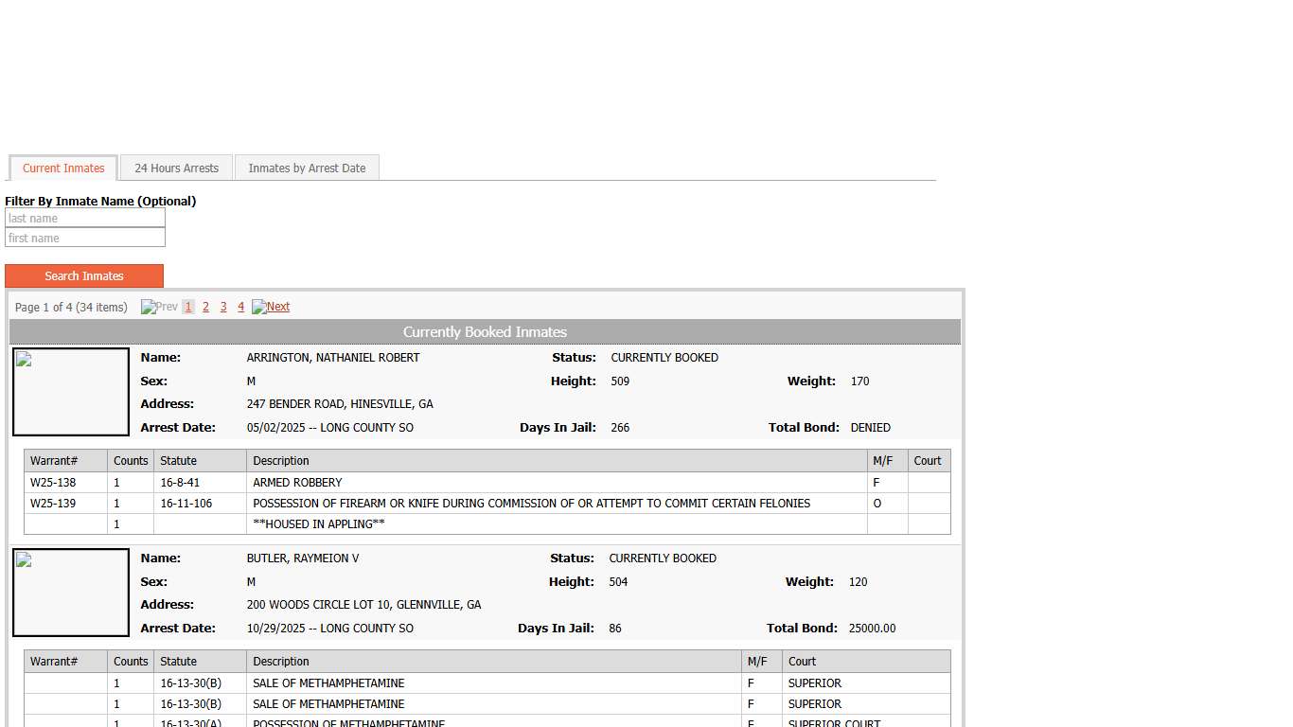Focus the first name filter field
Viewport: 1293px width, 727px height.
[85, 239]
